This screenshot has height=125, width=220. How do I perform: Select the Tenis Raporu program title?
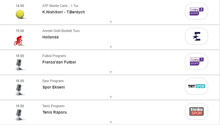pyautogui.click(x=55, y=112)
